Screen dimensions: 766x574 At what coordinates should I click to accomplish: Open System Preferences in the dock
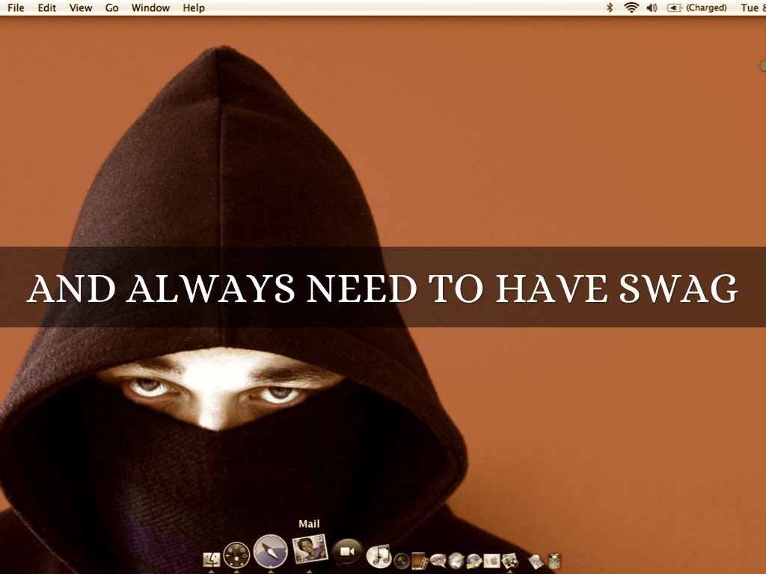[491, 561]
